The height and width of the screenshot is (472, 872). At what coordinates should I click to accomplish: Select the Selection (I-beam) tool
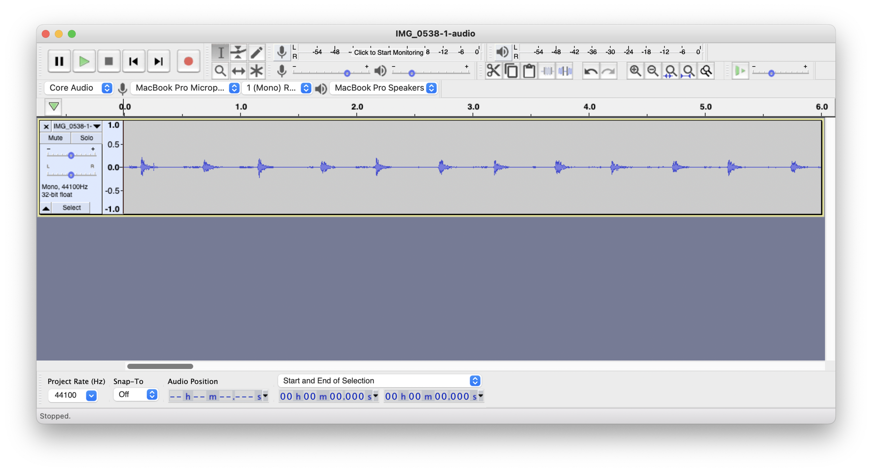point(220,52)
